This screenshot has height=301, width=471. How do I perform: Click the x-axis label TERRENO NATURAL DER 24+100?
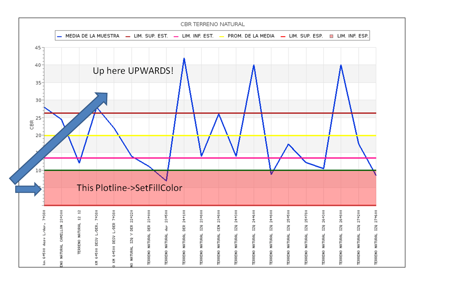pos(184,237)
